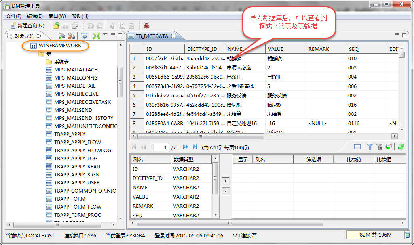
Task: Open the 文件(F) menu
Action: [x=13, y=16]
